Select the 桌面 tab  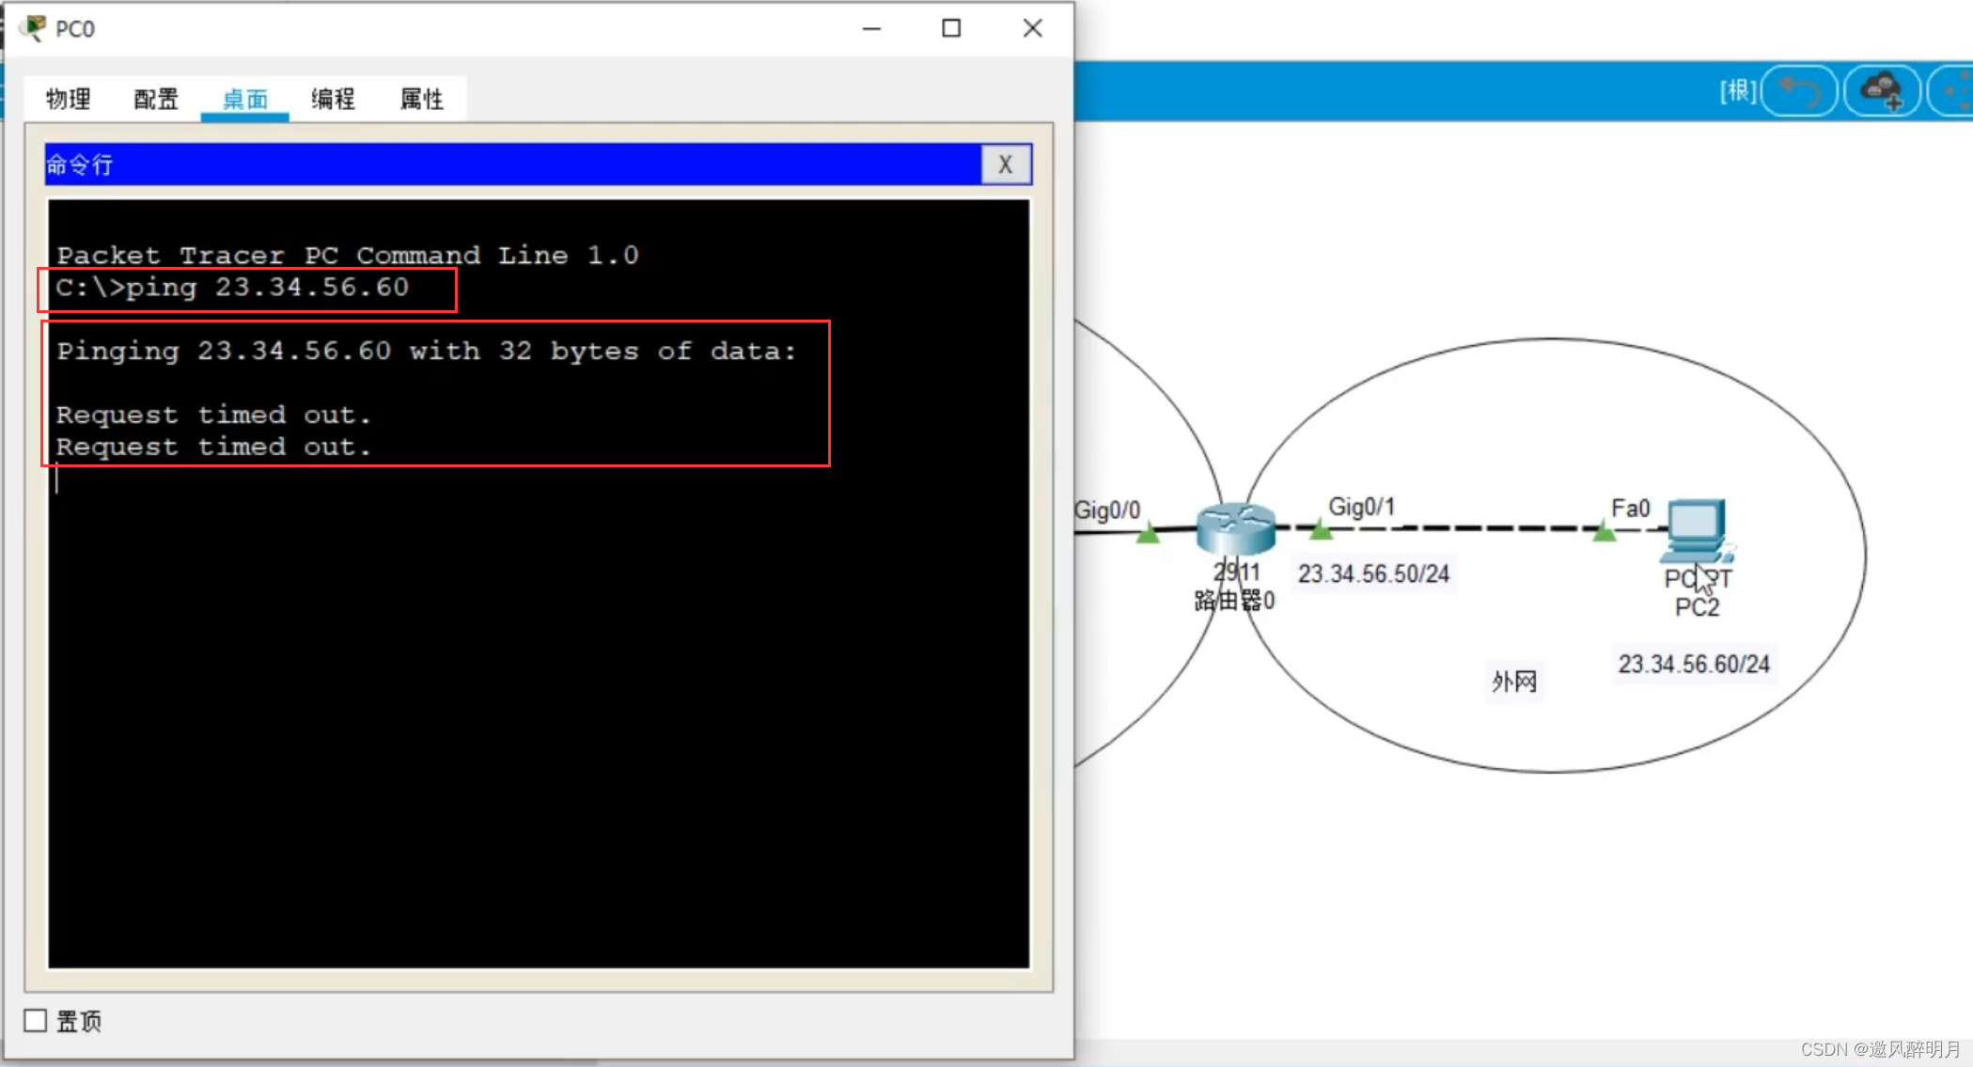pyautogui.click(x=245, y=99)
